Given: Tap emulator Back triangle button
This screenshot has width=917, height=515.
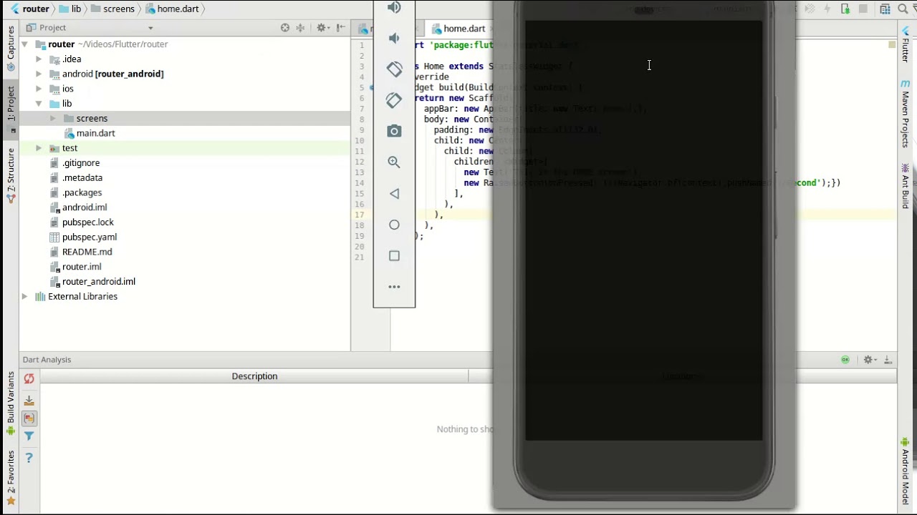Looking at the screenshot, I should (394, 193).
